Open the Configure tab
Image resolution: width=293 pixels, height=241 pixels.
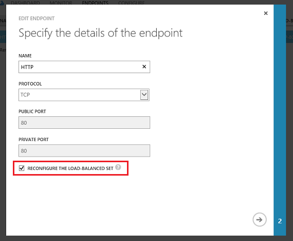(x=132, y=3)
